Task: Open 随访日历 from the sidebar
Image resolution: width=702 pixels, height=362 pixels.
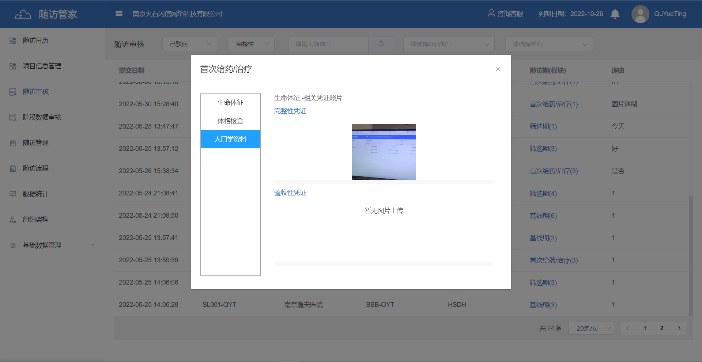Action: tap(35, 41)
